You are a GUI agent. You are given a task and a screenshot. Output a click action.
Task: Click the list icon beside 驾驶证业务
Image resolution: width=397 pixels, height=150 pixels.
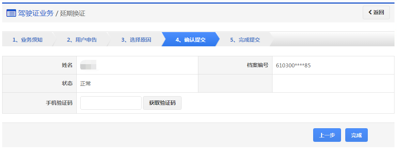pos(11,13)
